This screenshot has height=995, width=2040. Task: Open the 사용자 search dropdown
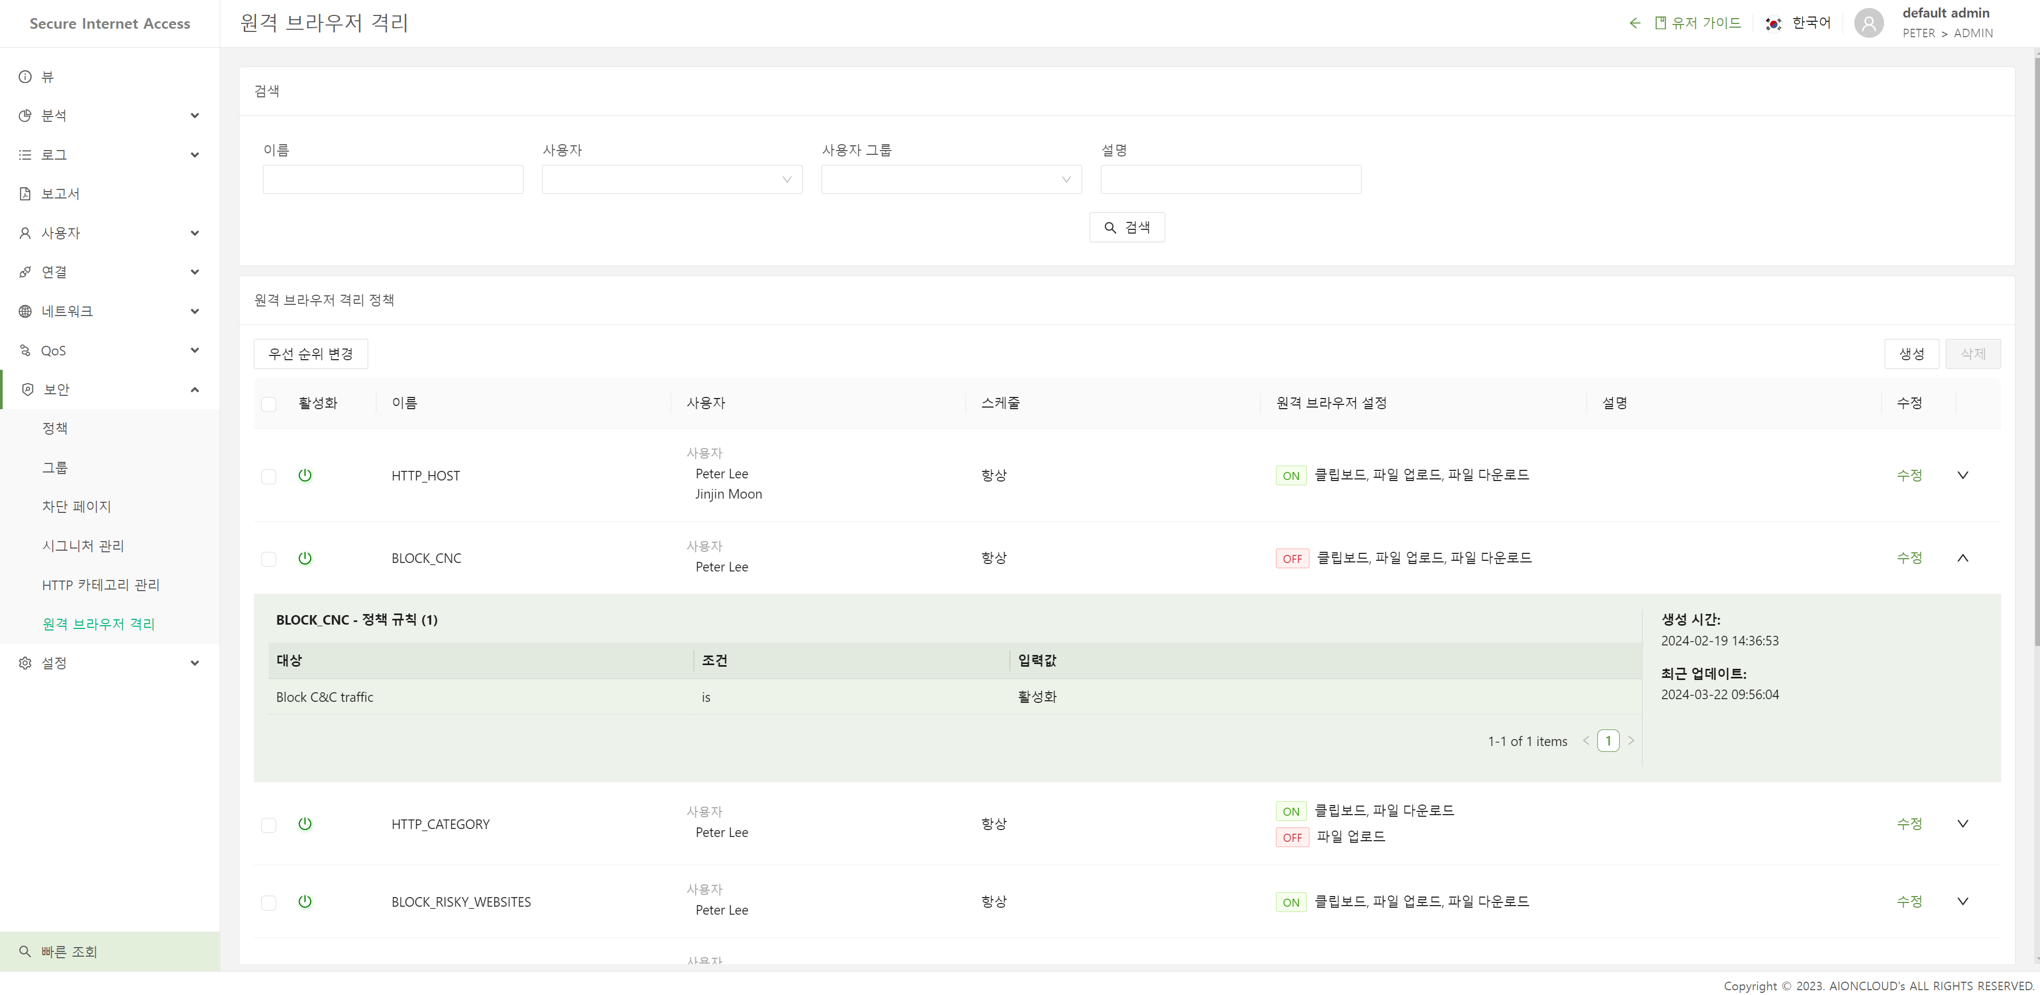[x=673, y=179]
